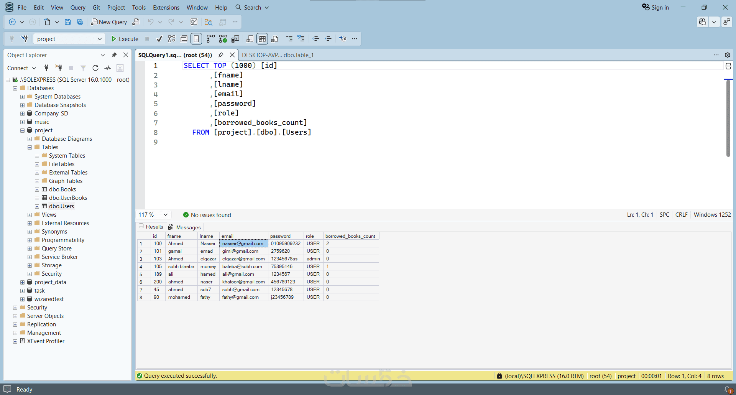736x395 pixels.
Task: Open the 117 % zoom dropdown
Action: pyautogui.click(x=166, y=215)
